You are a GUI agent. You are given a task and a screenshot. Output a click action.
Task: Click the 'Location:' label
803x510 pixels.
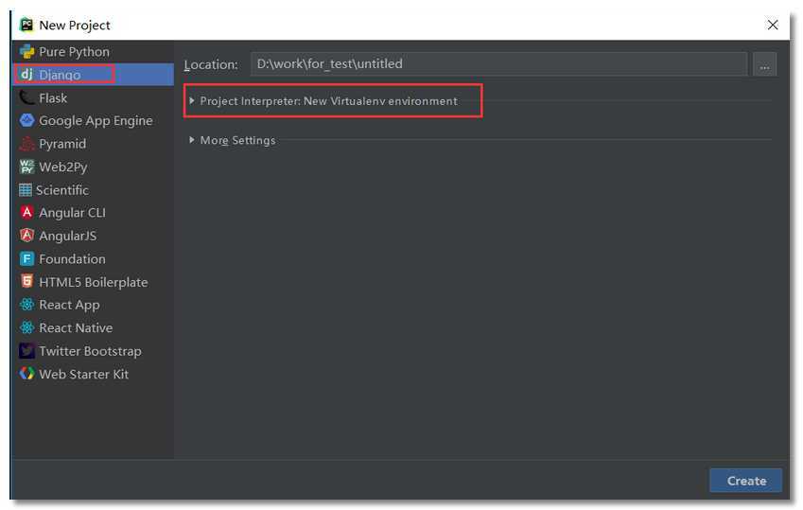pyautogui.click(x=211, y=64)
